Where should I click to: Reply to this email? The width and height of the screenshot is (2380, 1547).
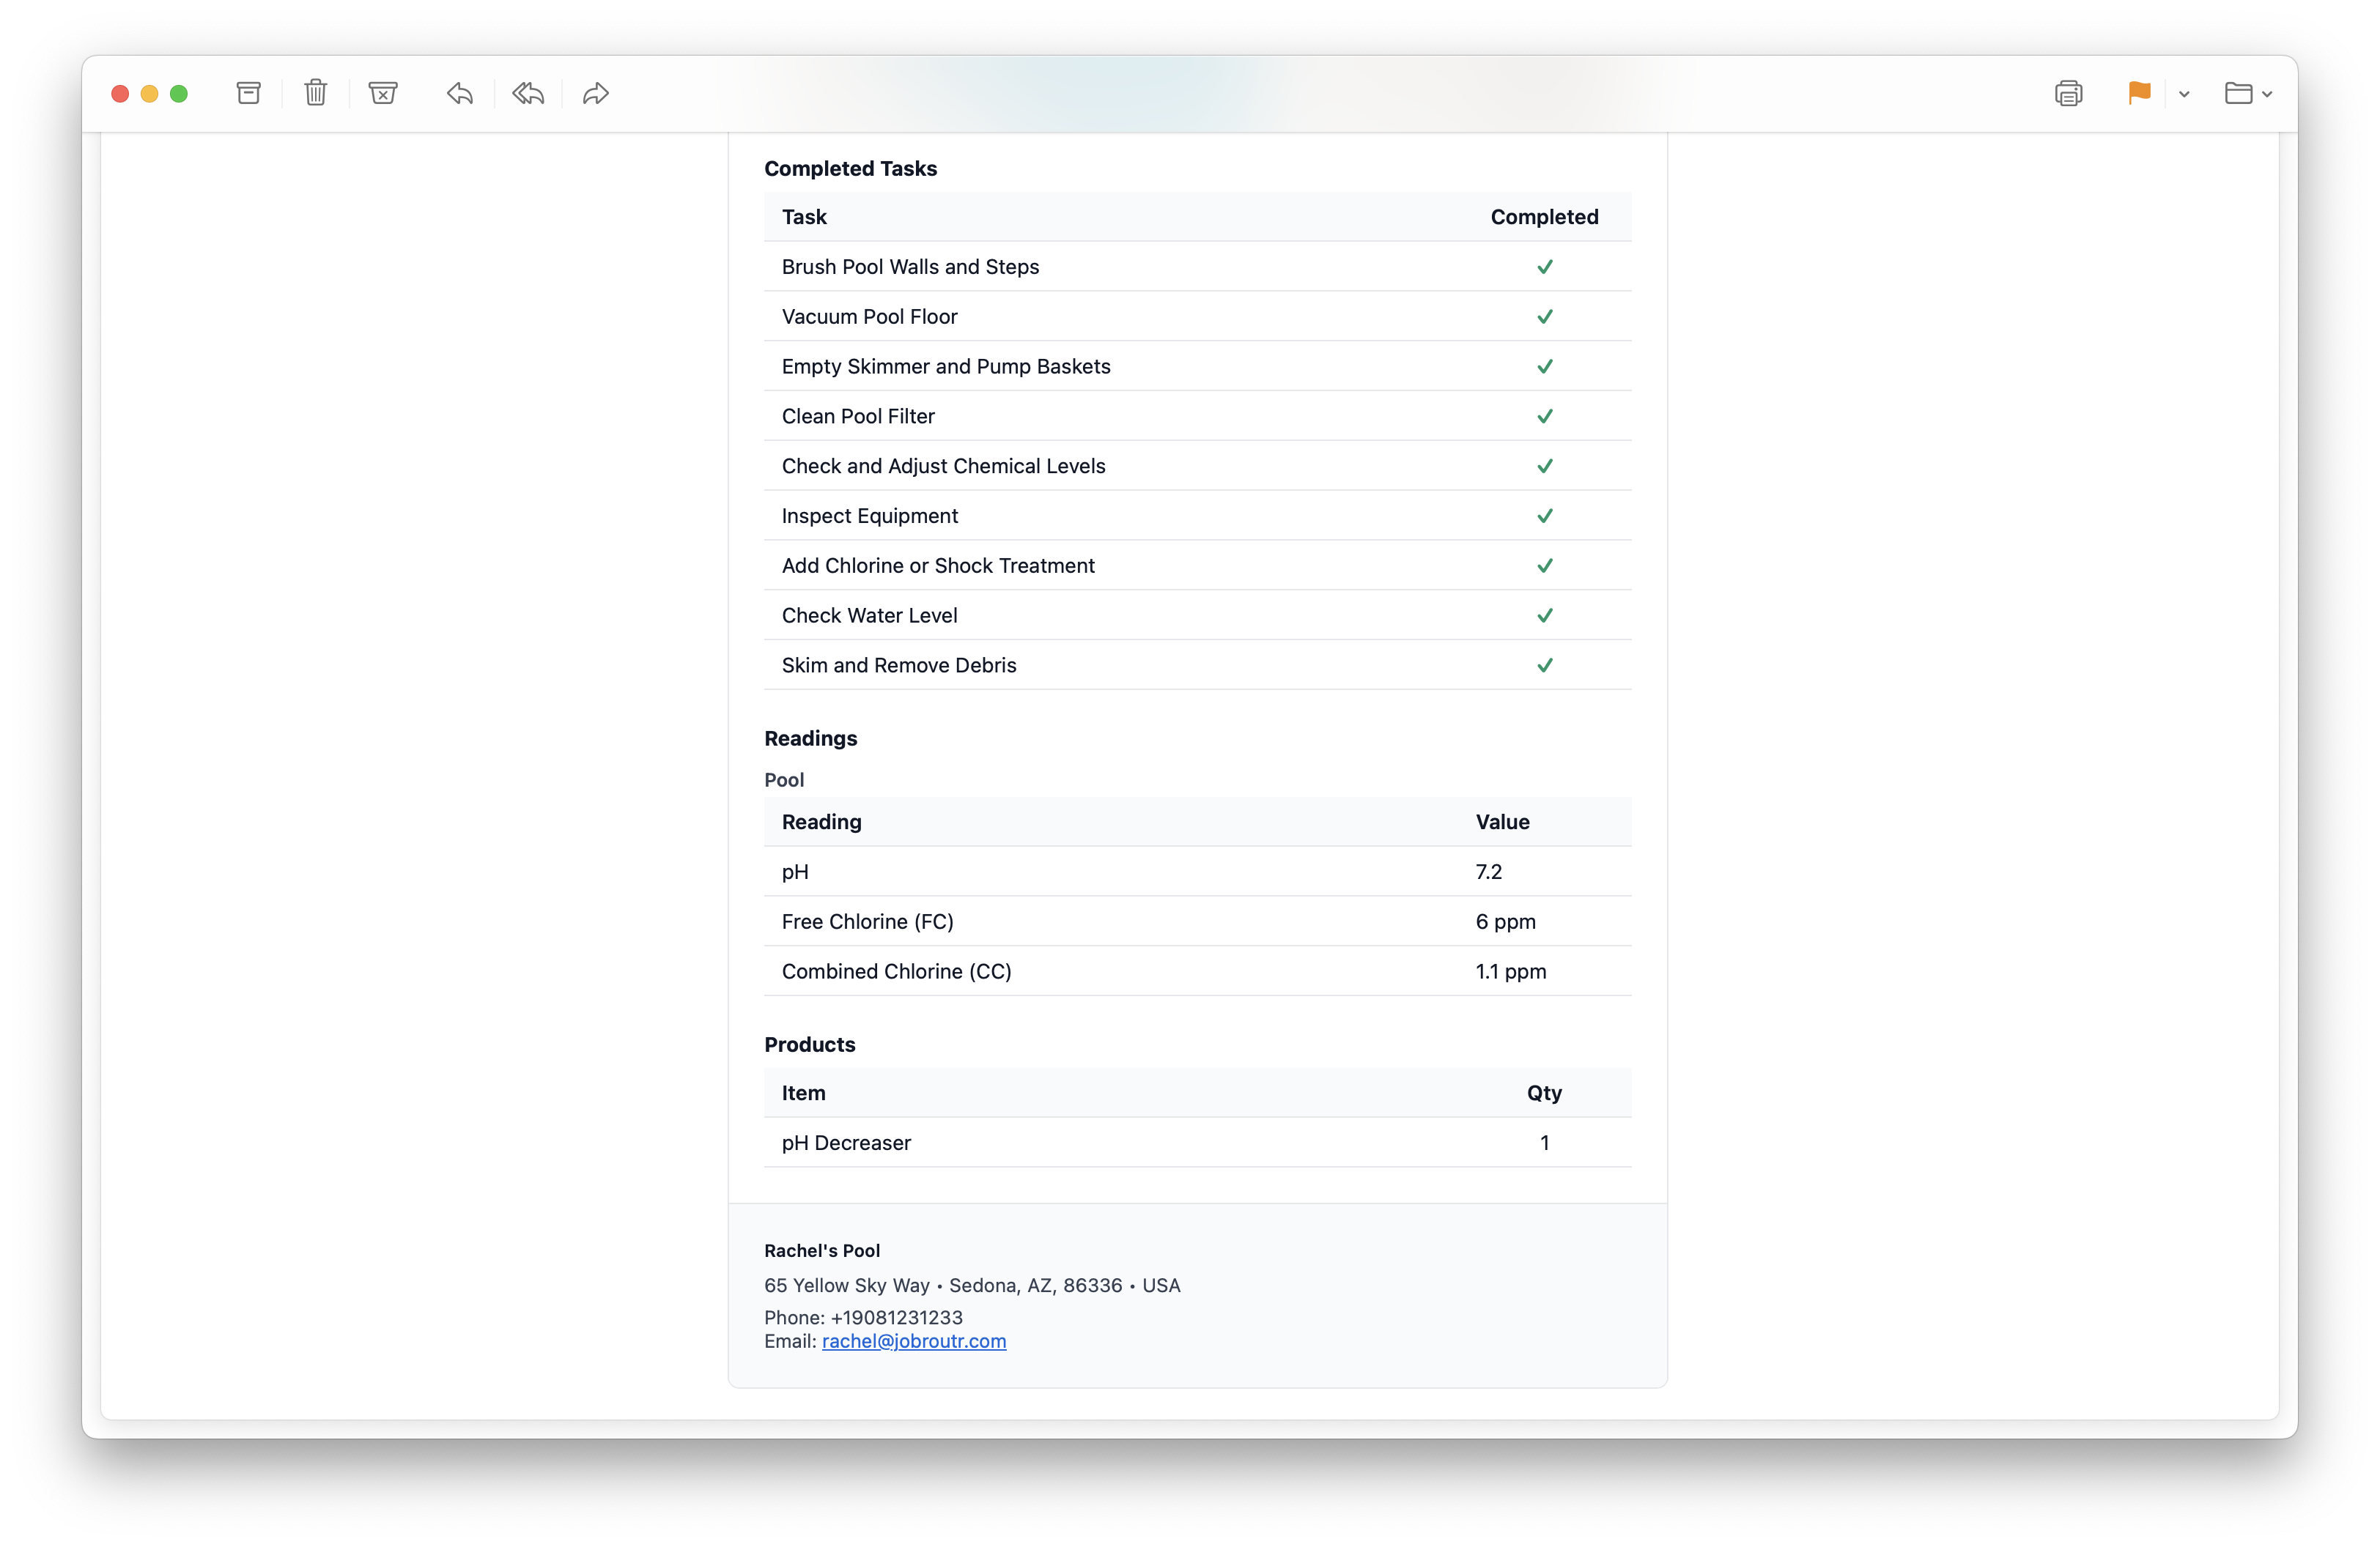(460, 93)
